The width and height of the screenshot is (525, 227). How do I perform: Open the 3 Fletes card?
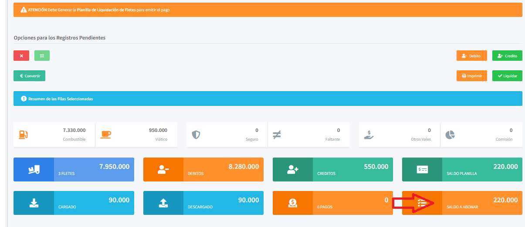click(74, 169)
